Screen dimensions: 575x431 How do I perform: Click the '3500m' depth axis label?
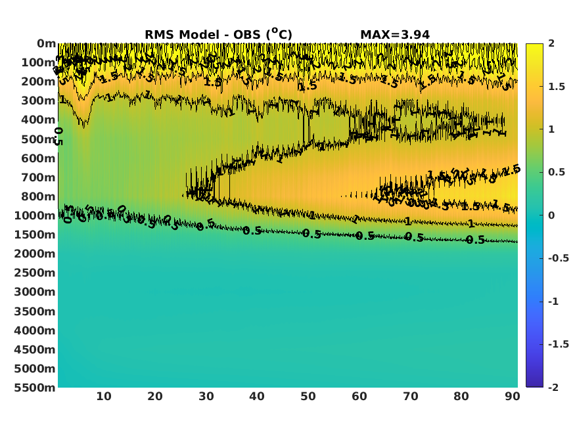35,311
